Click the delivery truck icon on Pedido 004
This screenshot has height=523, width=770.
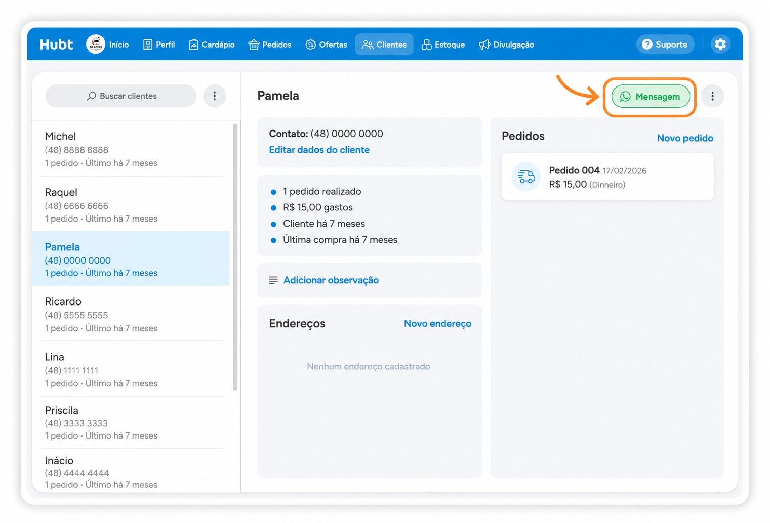tap(526, 177)
